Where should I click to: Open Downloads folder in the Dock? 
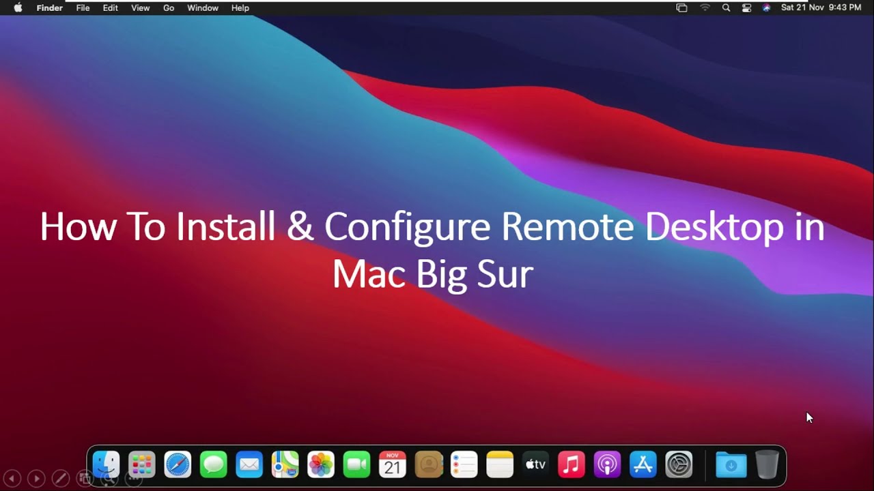click(731, 465)
